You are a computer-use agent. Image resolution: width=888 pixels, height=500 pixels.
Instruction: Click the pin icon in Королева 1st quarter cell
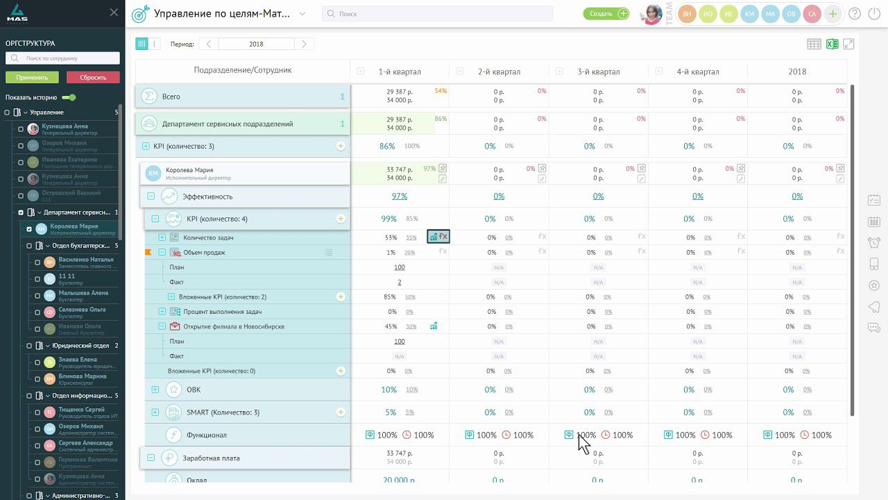[x=443, y=168]
